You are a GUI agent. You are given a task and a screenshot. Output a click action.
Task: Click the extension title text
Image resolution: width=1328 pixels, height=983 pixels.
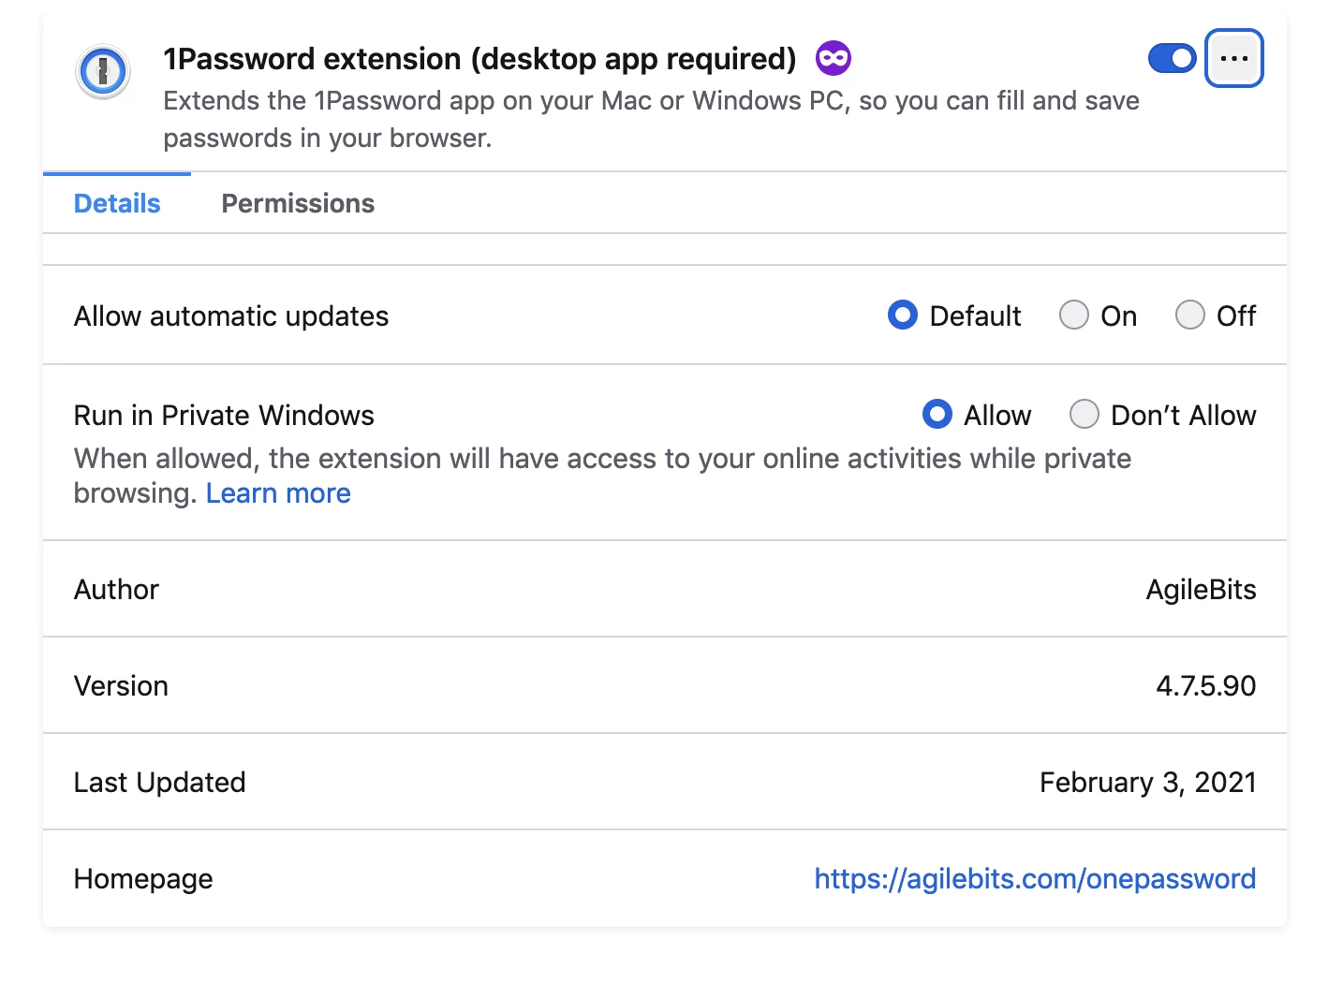point(480,59)
